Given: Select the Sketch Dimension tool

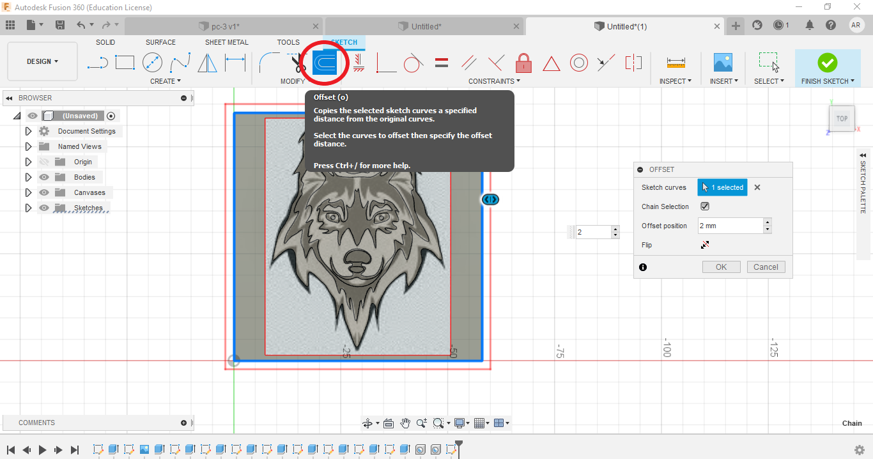Looking at the screenshot, I should (235, 63).
